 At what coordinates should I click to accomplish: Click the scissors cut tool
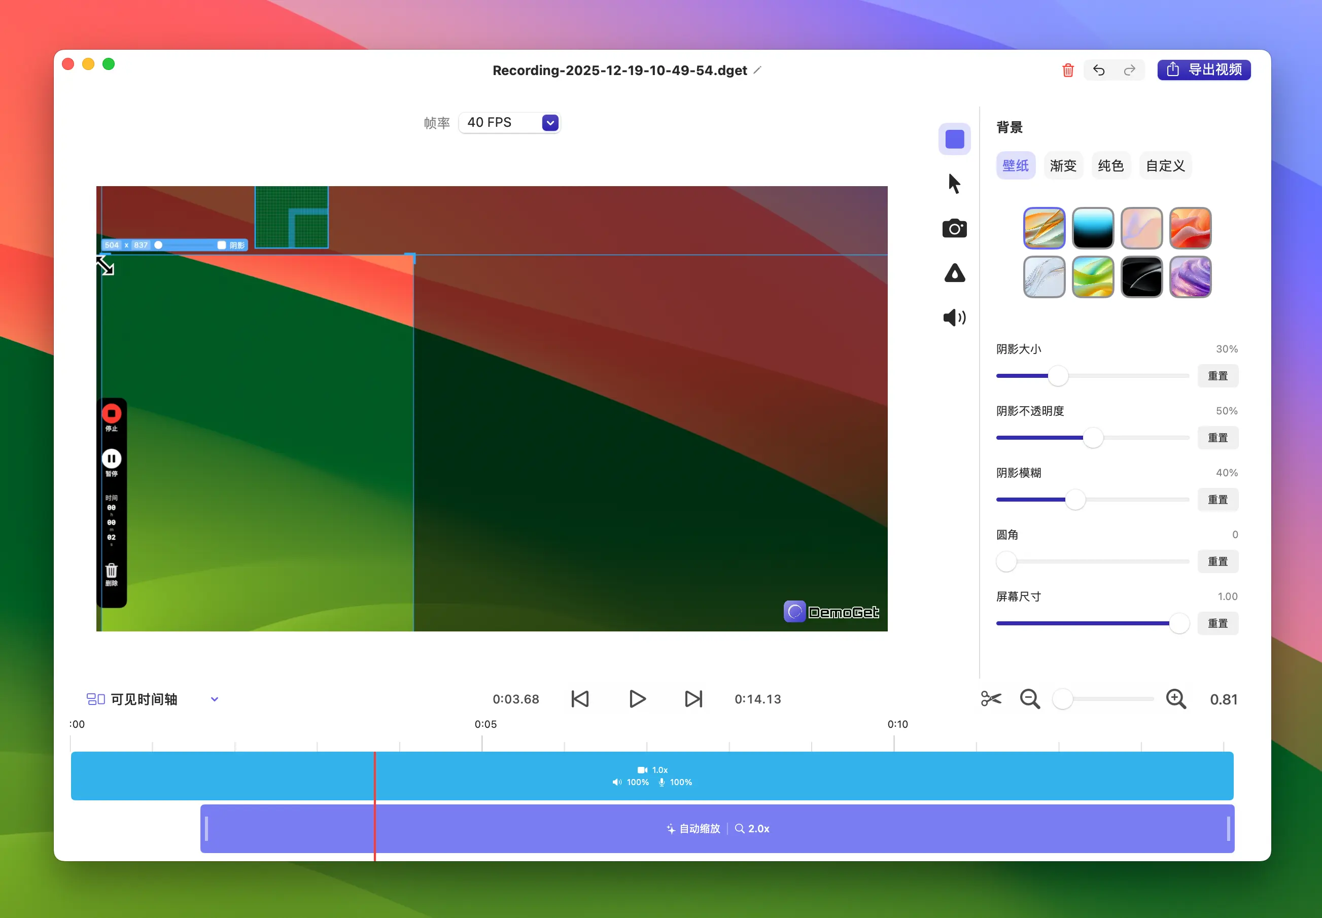[991, 699]
